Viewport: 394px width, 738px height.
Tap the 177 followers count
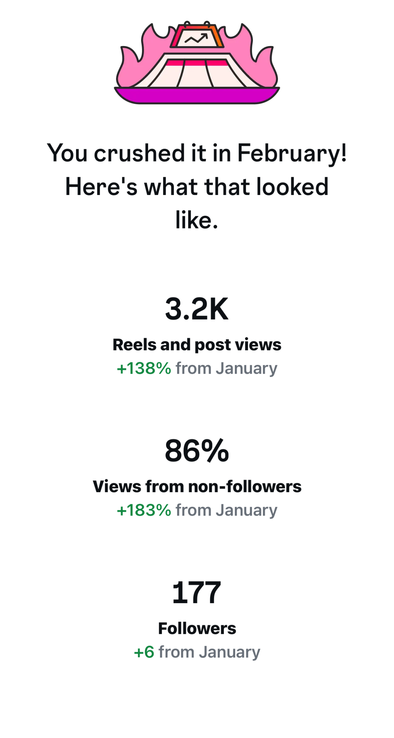click(x=197, y=593)
